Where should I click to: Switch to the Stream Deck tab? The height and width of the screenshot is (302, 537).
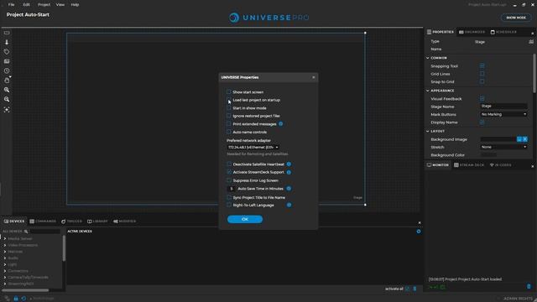click(x=469, y=165)
